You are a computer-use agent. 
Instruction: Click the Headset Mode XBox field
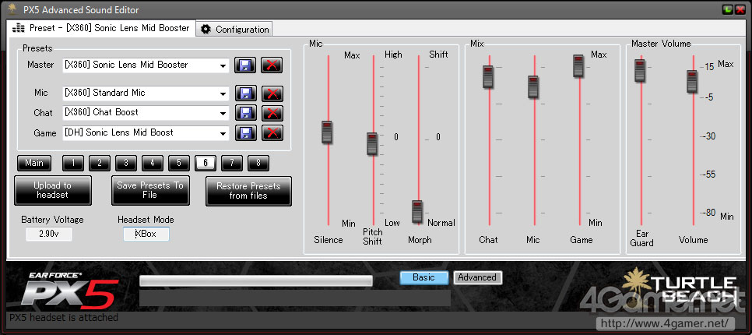[x=146, y=235]
